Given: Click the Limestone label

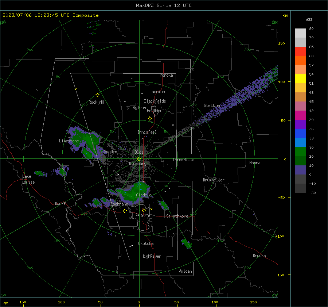Looking at the screenshot, I should tap(69, 141).
